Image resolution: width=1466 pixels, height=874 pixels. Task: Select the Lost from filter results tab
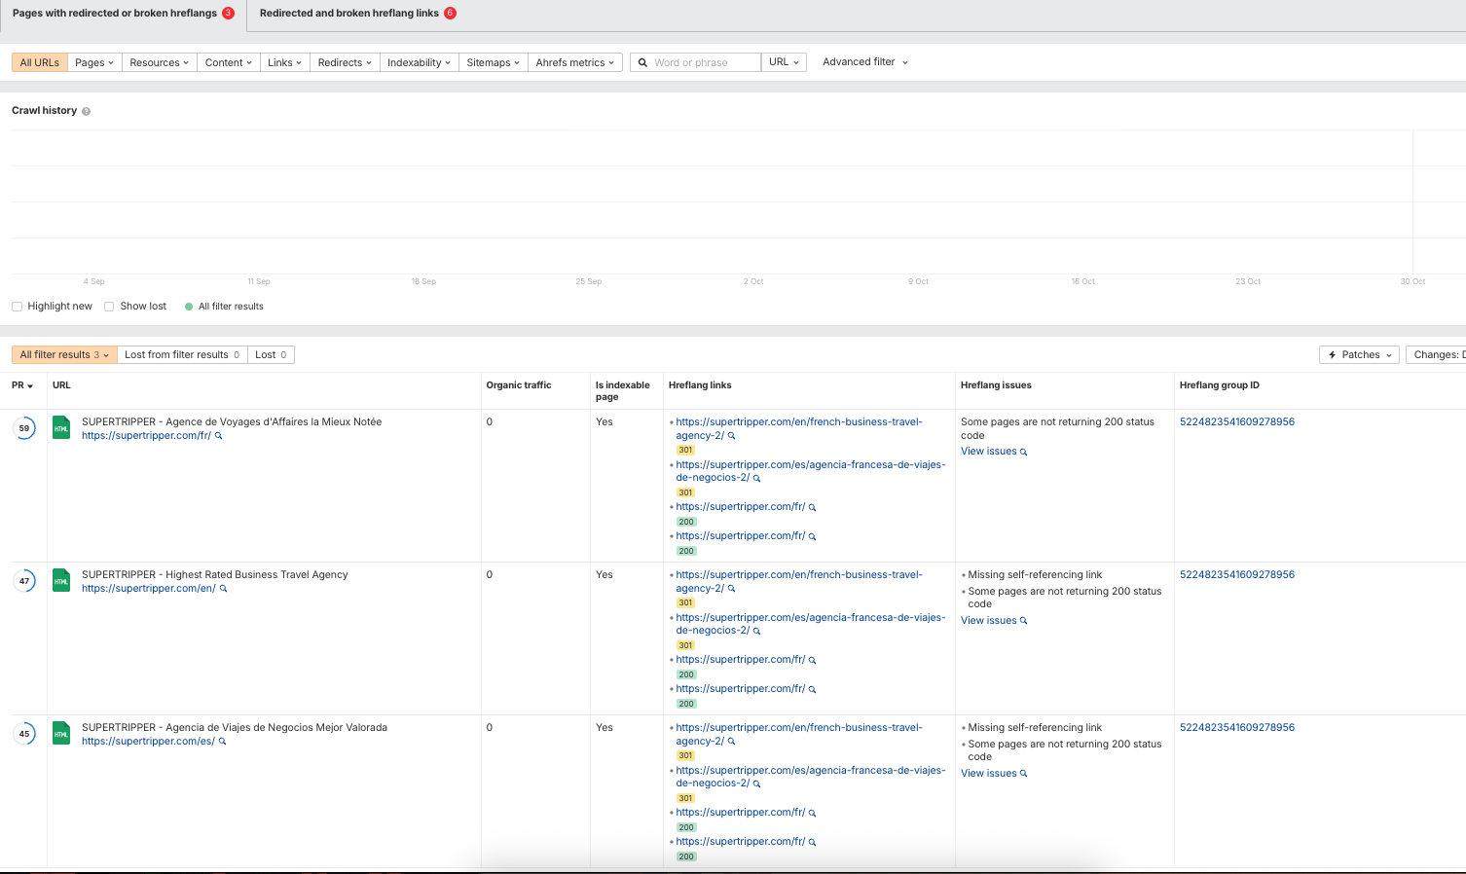click(181, 355)
